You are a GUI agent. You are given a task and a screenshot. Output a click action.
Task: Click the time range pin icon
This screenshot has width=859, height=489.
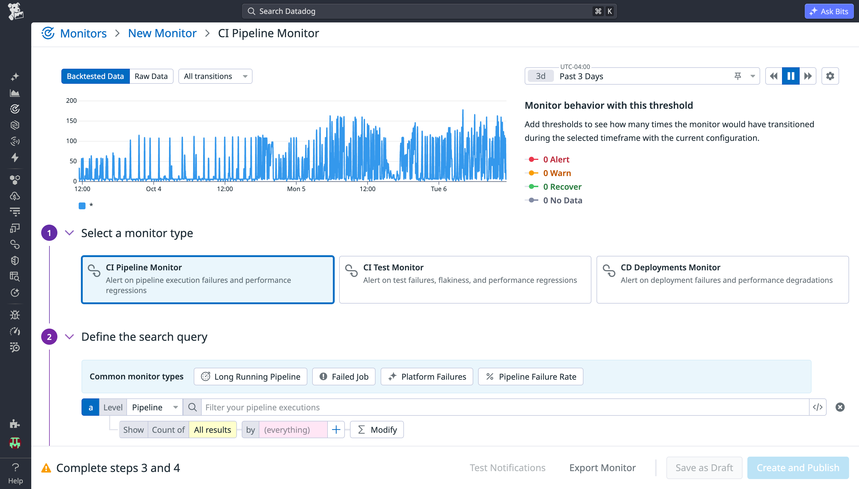pyautogui.click(x=737, y=76)
